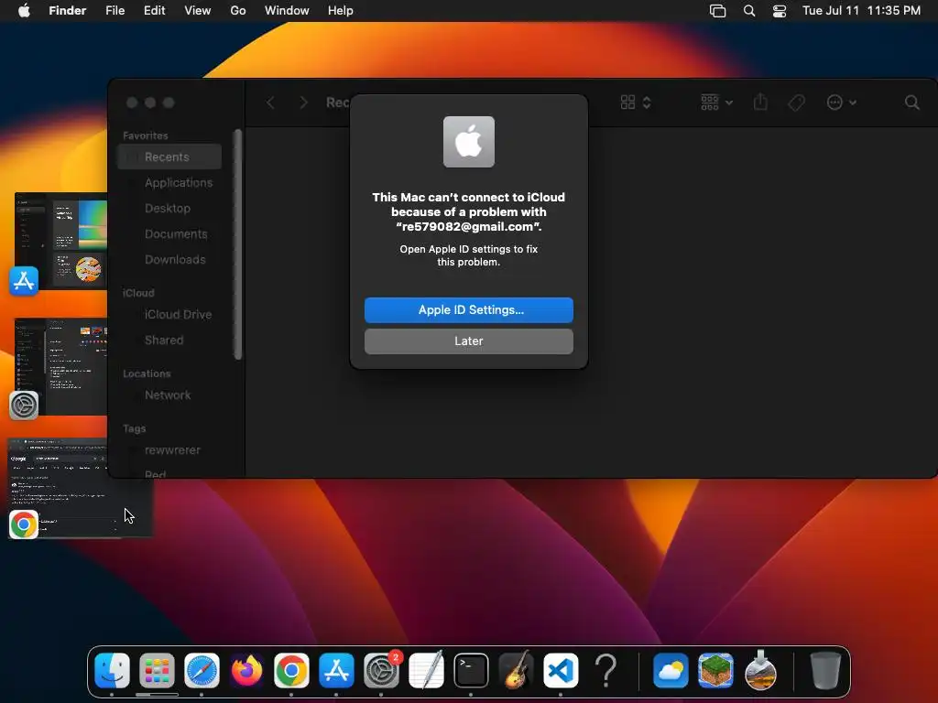Open Apple ID Settings from the dialog
This screenshot has height=703, width=938.
[468, 309]
